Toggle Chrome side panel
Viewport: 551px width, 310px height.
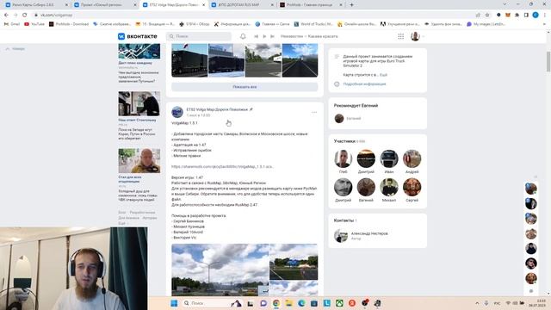tap(526, 15)
